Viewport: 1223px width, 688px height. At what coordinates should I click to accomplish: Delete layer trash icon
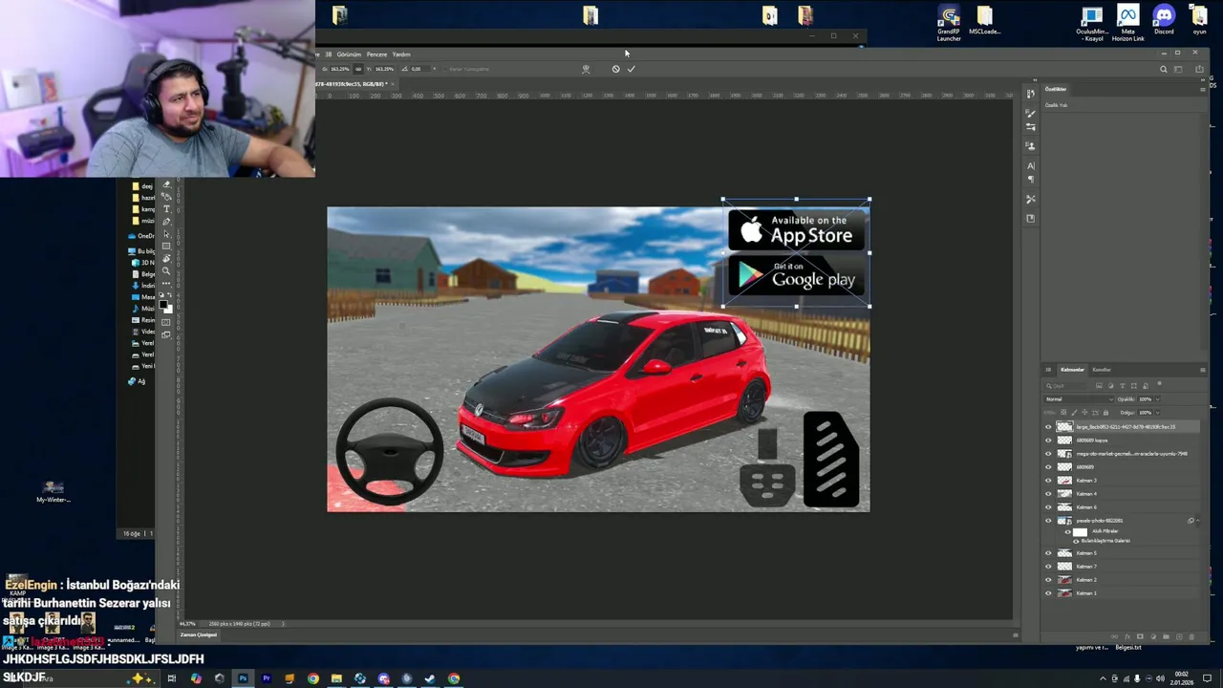[x=1191, y=636]
